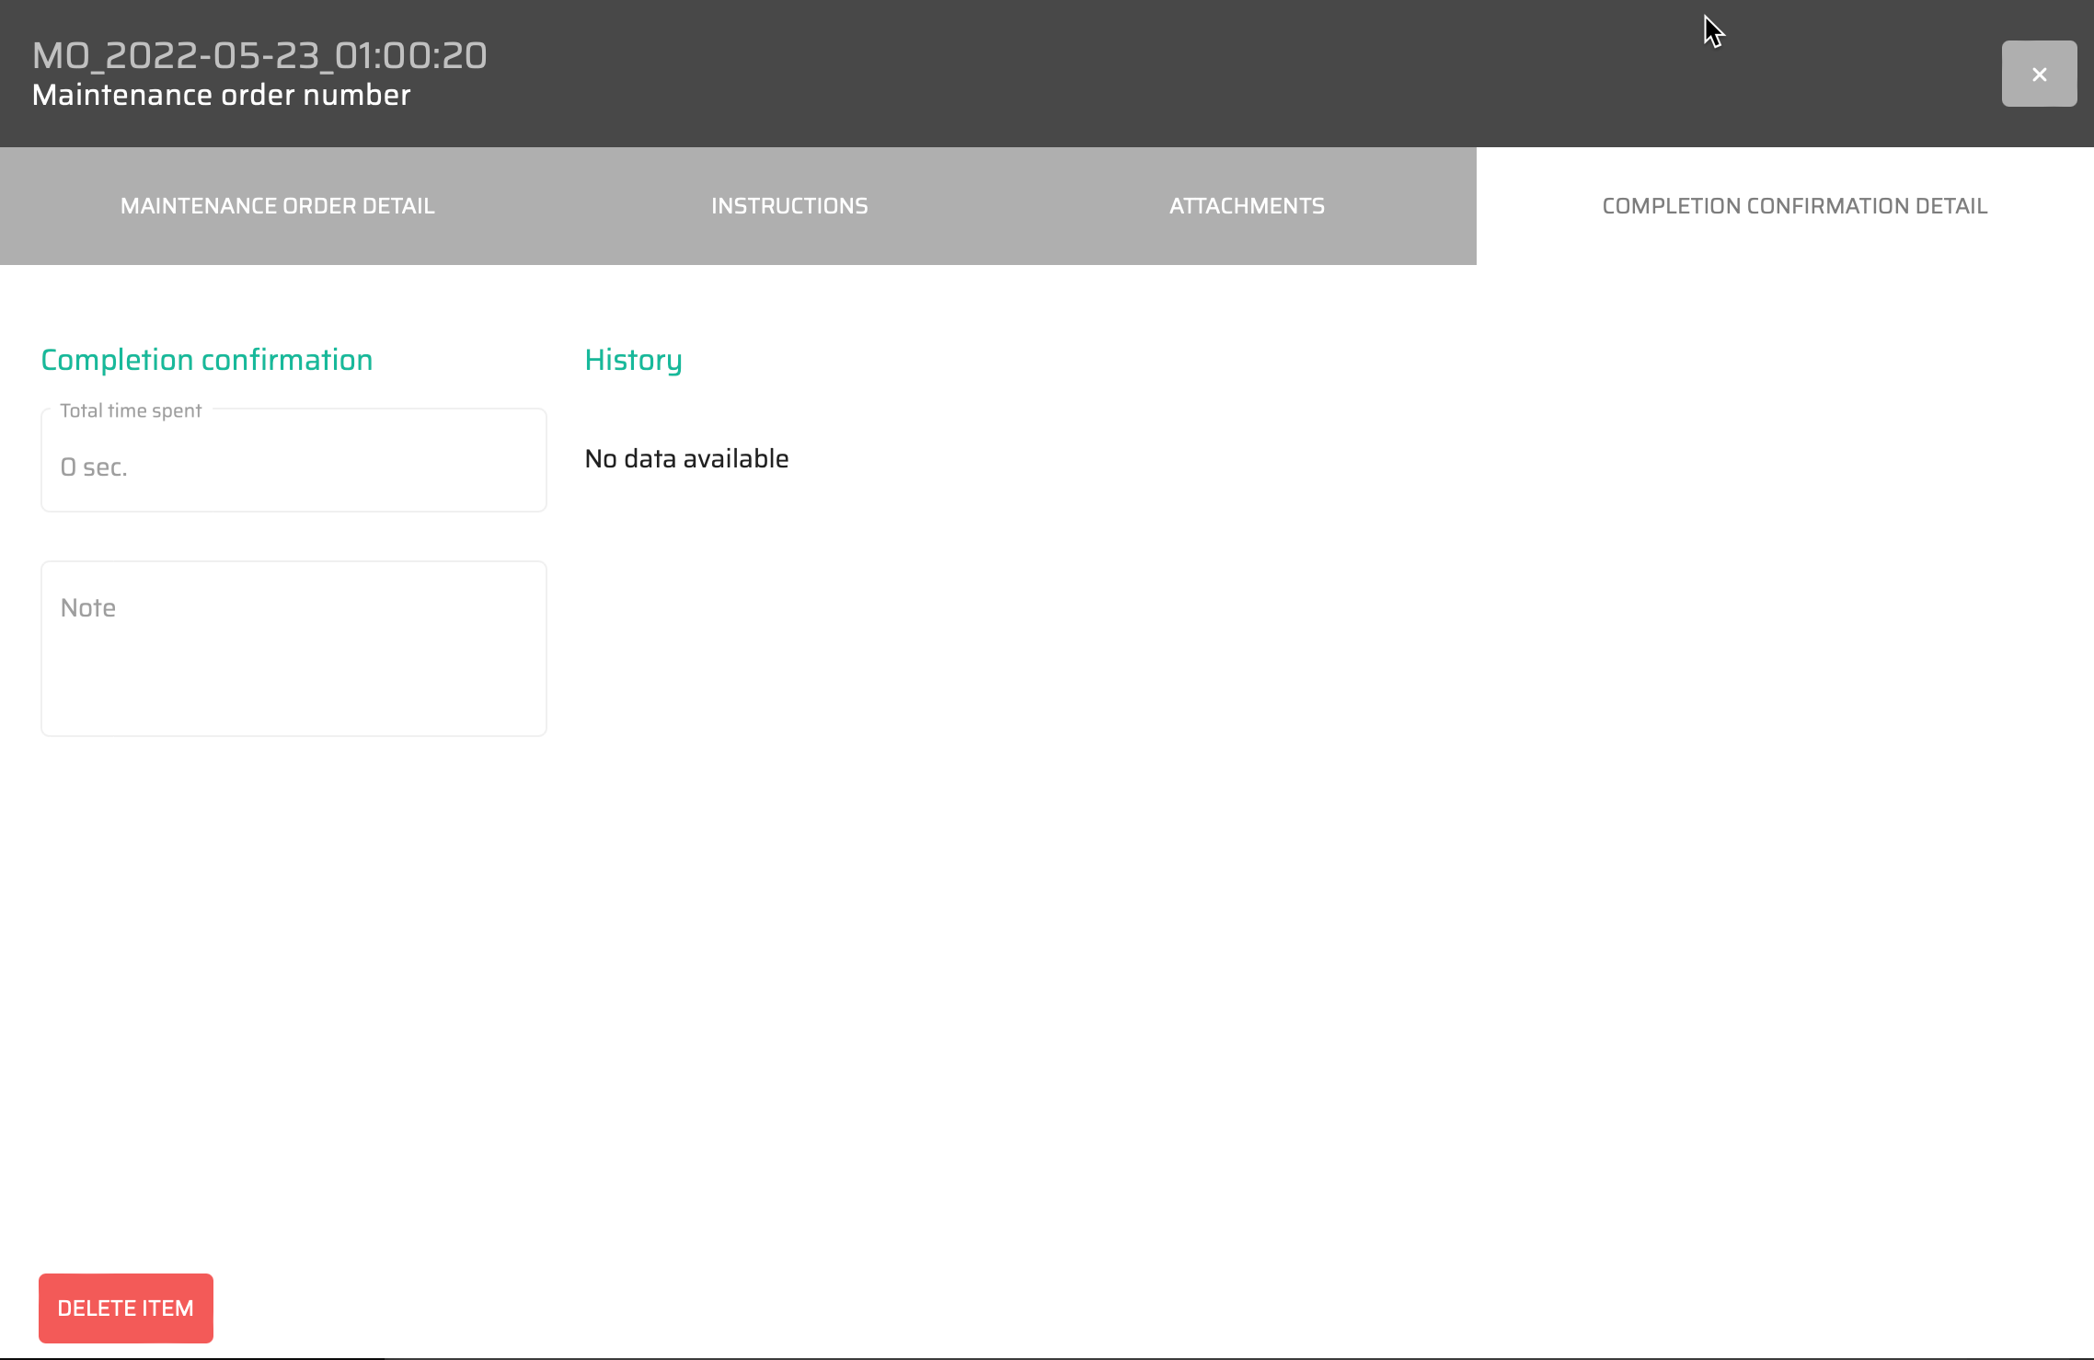Click the Total time spent floating label
This screenshot has width=2094, height=1360.
pos(131,410)
